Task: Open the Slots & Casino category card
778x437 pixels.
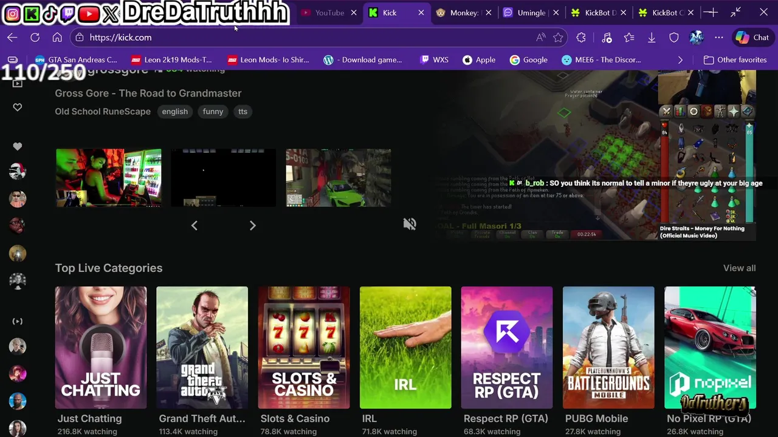Action: tap(304, 347)
